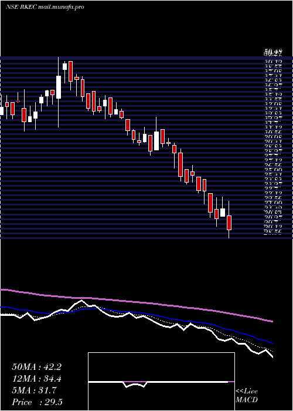Viewport: 293px width, 411px height.
Task: Click the <<Live MACD label
Action: click(x=247, y=396)
